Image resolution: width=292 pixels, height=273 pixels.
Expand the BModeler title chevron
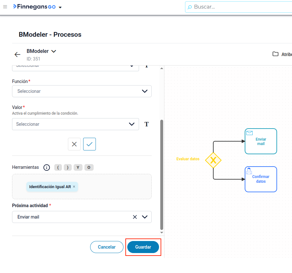54,51
